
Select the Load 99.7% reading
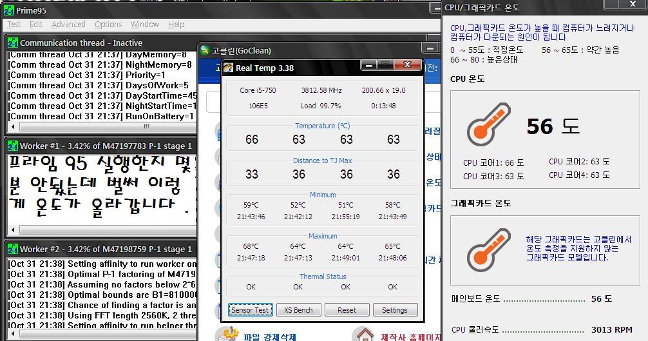(321, 106)
